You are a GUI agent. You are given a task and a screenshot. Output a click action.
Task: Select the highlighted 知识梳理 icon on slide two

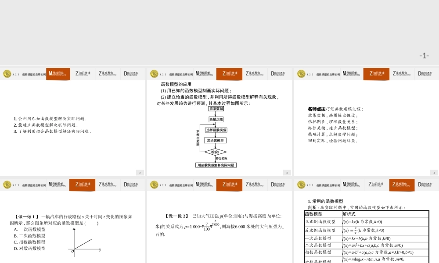[x=229, y=74]
